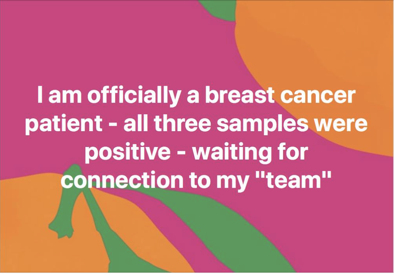The width and height of the screenshot is (394, 275).
Task: Click the word "positive" in the status
Action: tap(128, 152)
